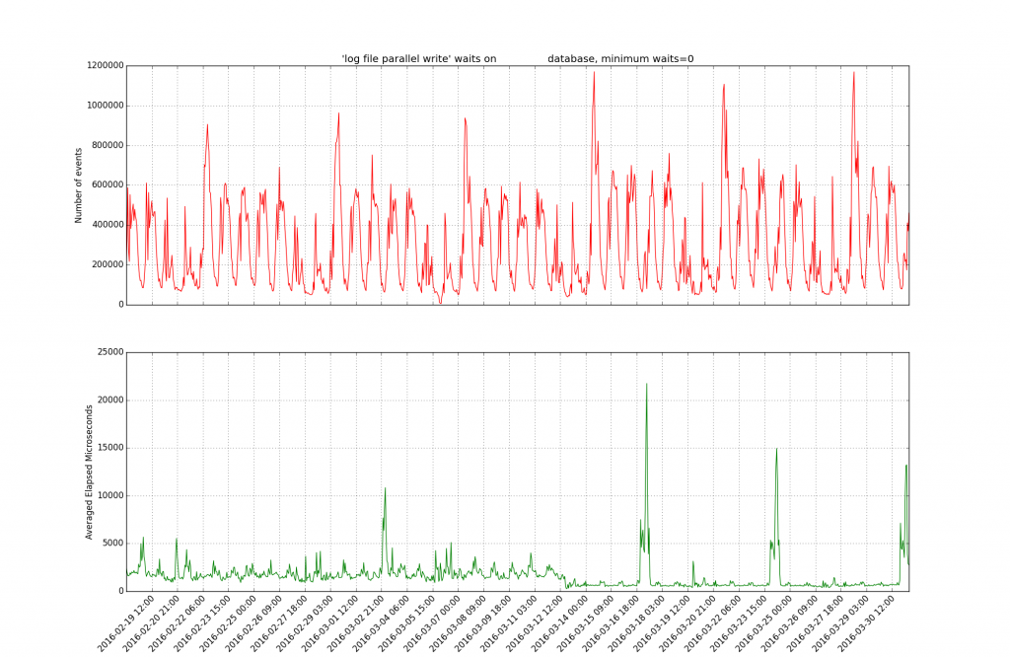Viewport: 1010px width, 657px height.
Task: Click the 10000 y-axis tick label
Action: [108, 495]
